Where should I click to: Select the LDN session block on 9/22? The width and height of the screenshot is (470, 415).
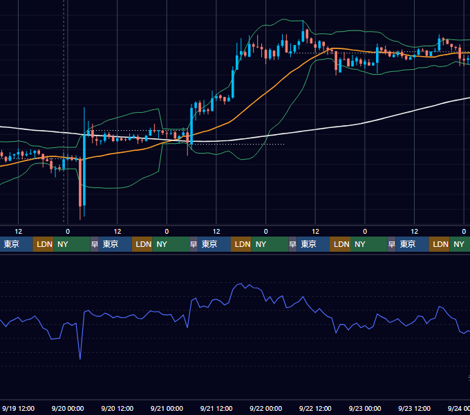pos(340,244)
